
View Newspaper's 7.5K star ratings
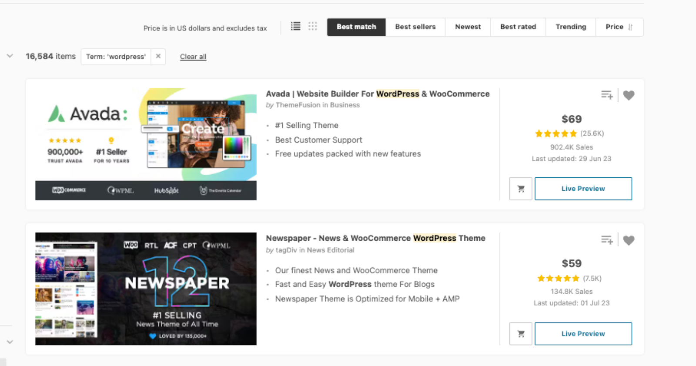point(569,278)
